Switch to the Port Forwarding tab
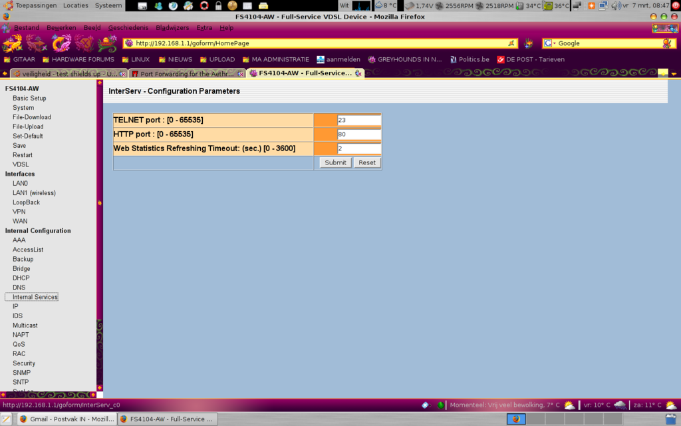The height and width of the screenshot is (426, 681). (180, 74)
